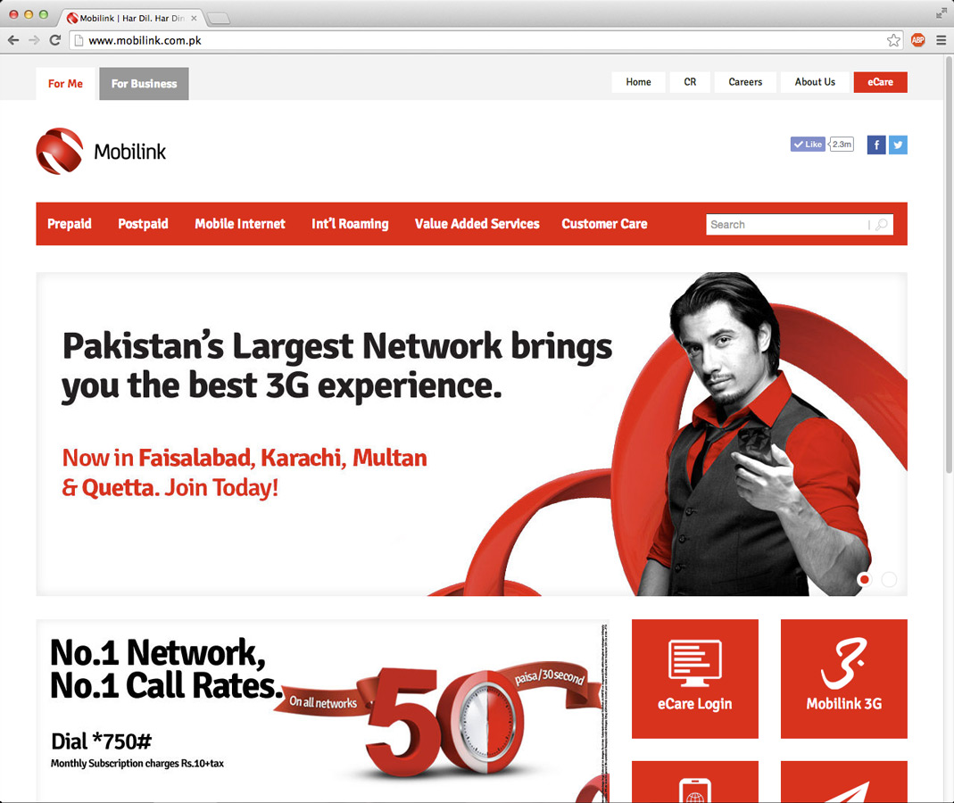Open the CR link
Image resolution: width=954 pixels, height=803 pixels.
tap(690, 82)
